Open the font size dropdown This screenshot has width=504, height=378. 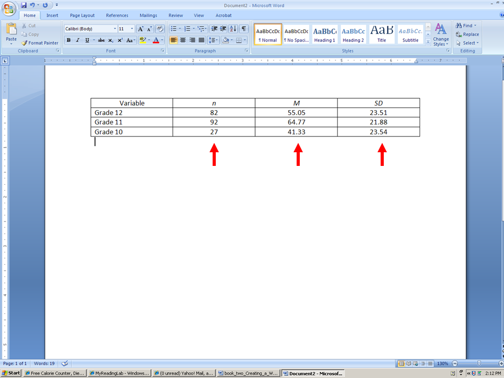(x=132, y=28)
